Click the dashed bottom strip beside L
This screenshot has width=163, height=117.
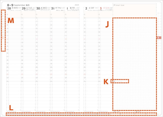(81, 114)
